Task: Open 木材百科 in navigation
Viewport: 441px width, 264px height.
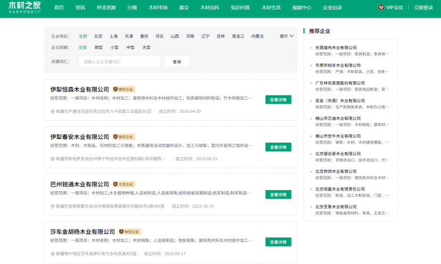Action: pyautogui.click(x=210, y=7)
